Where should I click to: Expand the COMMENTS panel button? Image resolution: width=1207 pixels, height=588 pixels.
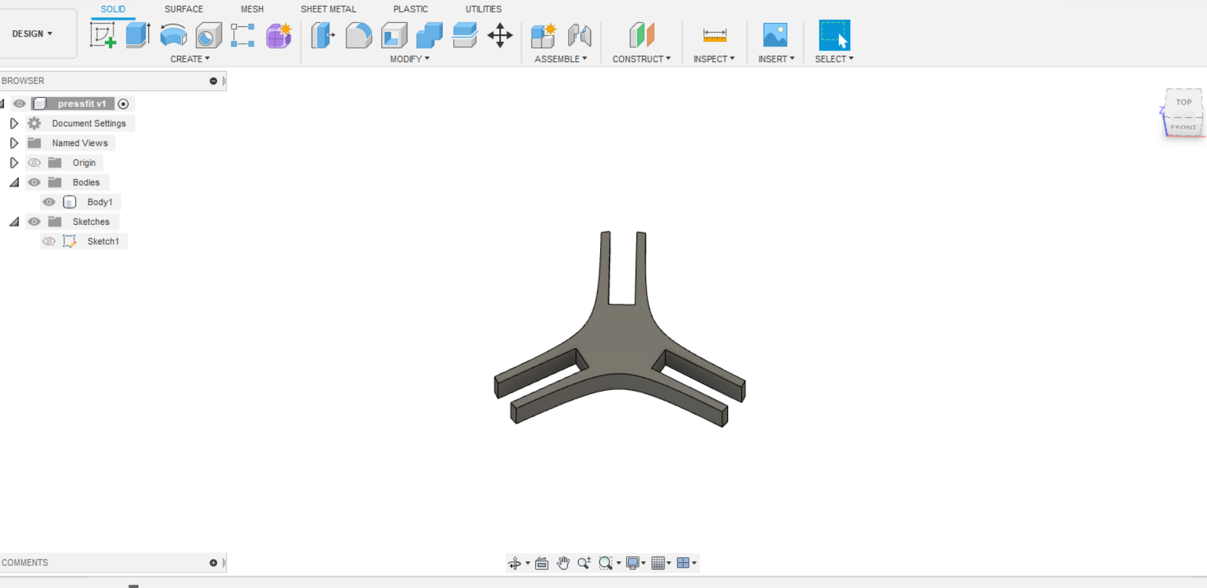coord(213,563)
